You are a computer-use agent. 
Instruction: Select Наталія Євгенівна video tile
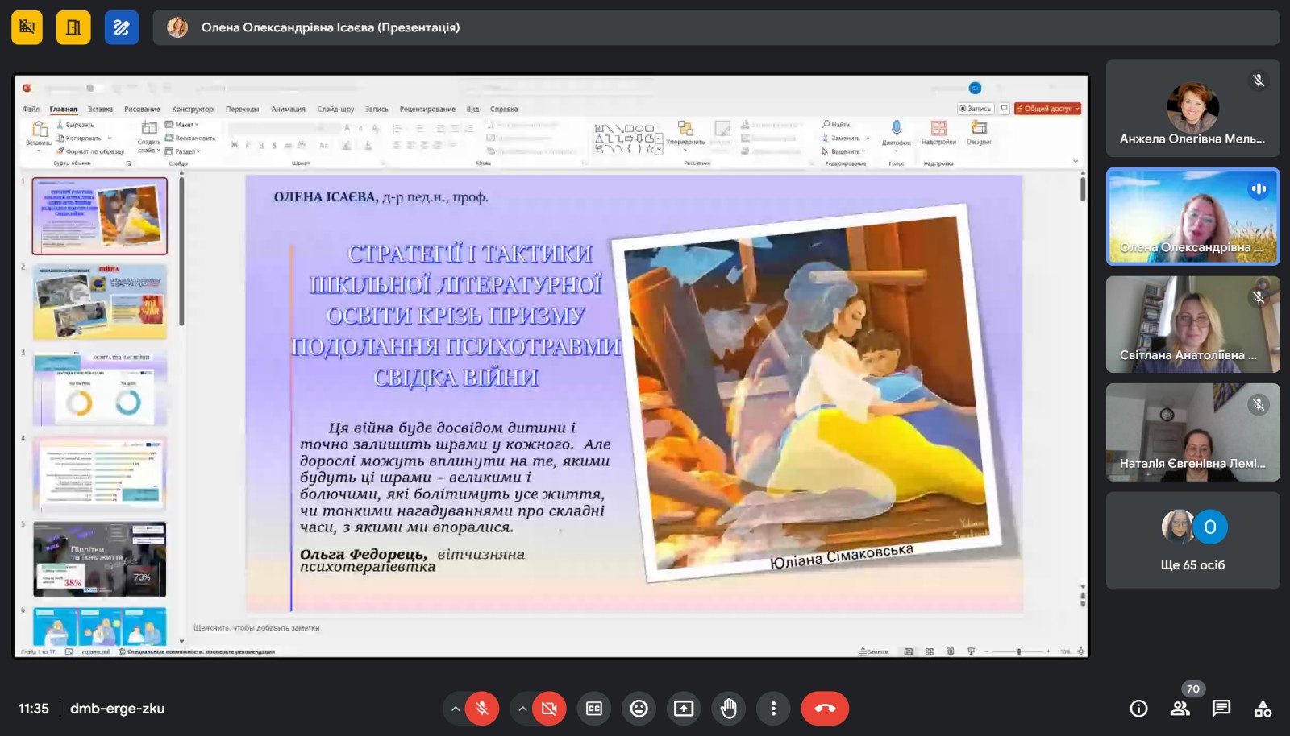coord(1192,432)
